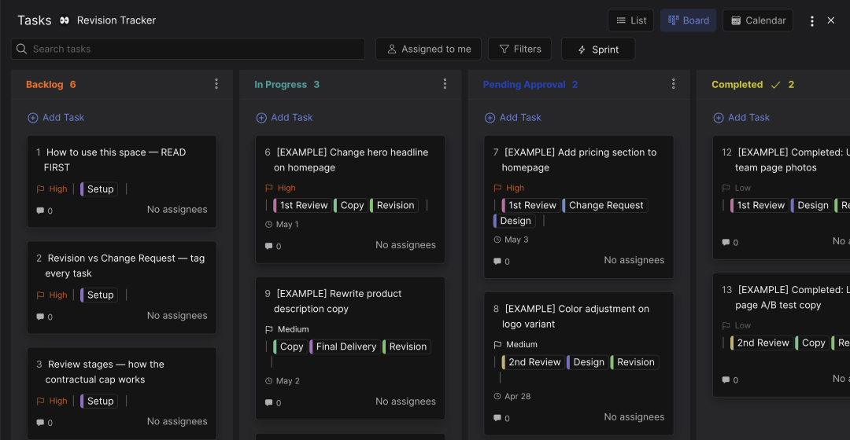Click No assignees on task 7
Screen dimensions: 850x440
click(x=634, y=260)
